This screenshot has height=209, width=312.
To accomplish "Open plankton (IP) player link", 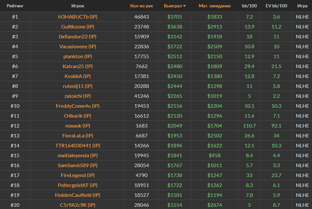I will point(78,56).
